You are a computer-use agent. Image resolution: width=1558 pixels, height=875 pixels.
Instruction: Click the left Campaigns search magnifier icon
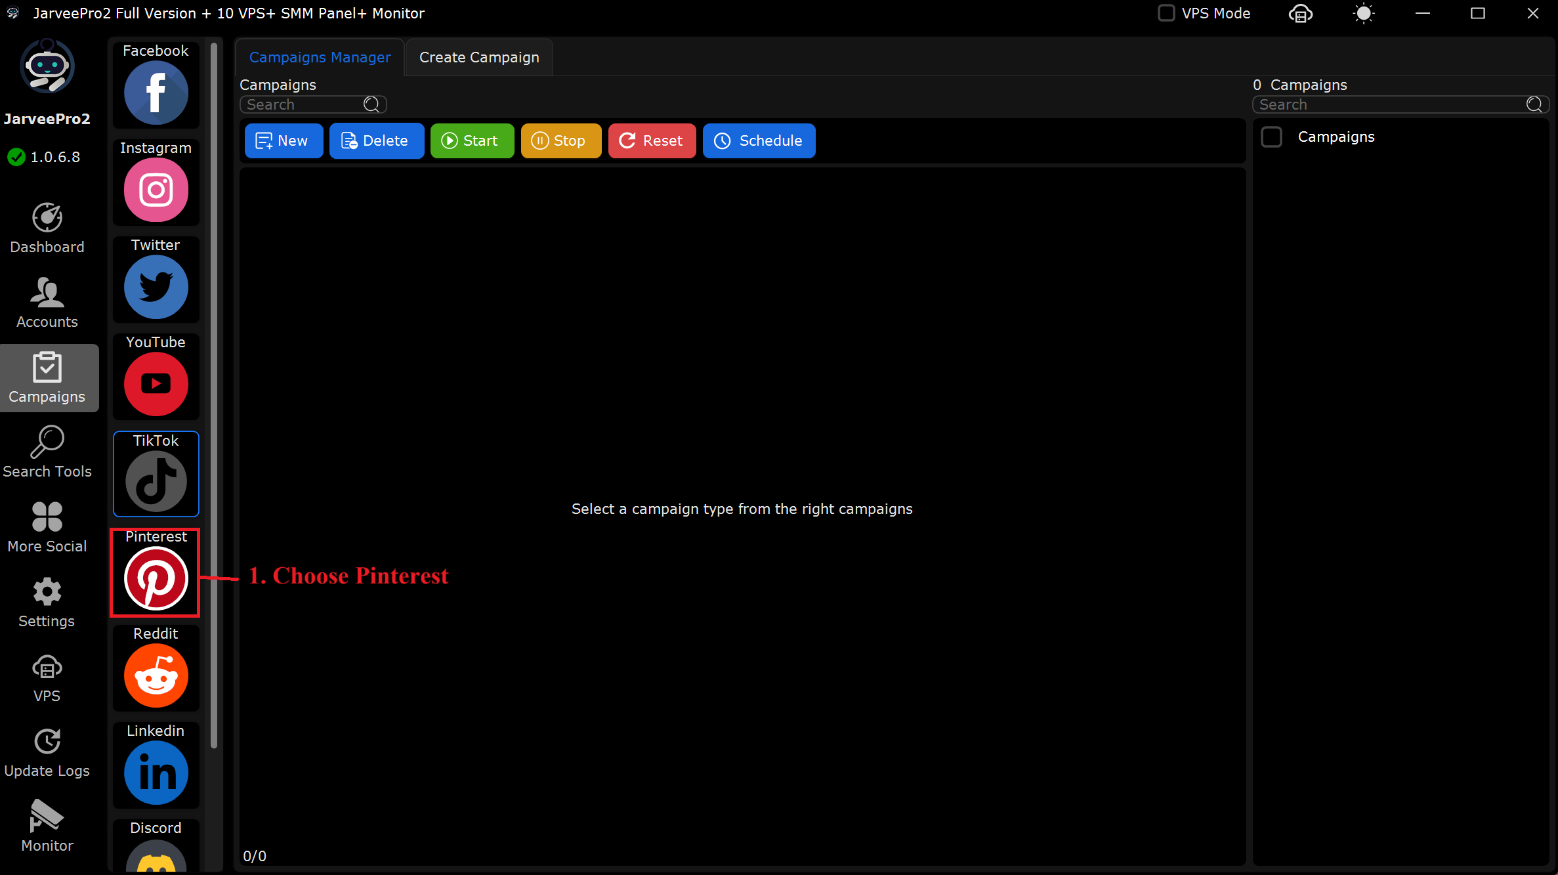pos(371,104)
